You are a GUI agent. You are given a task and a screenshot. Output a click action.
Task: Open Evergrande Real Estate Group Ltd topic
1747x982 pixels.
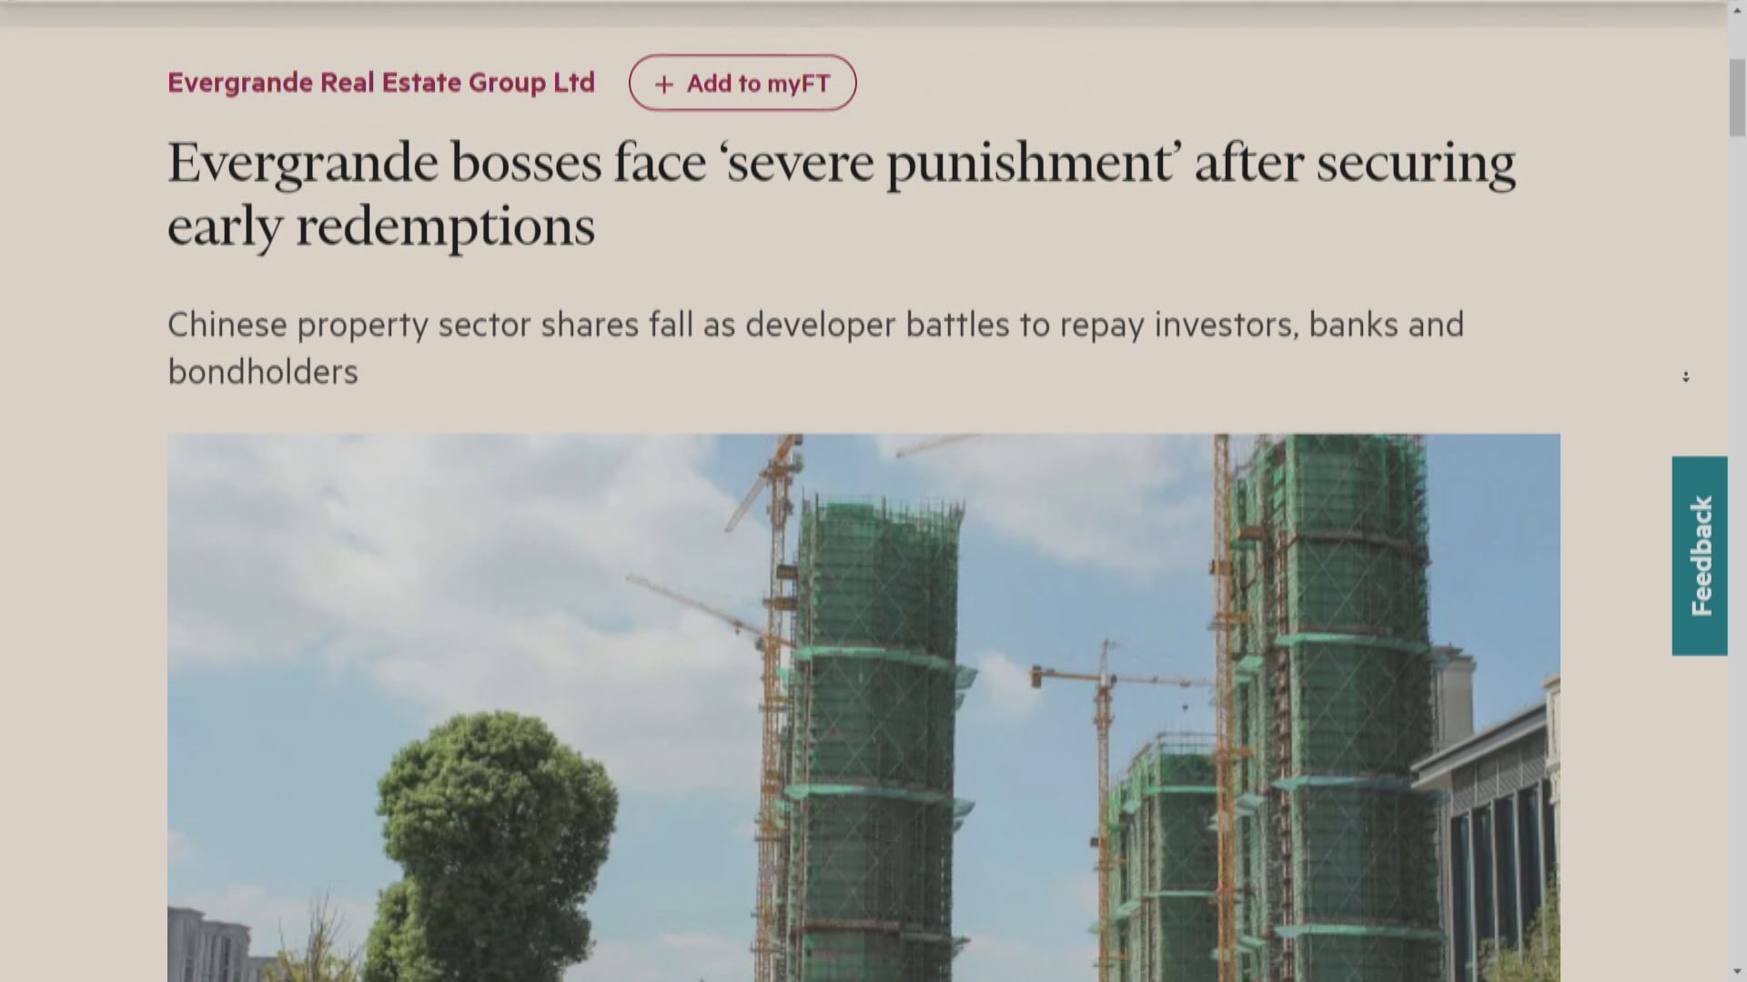(381, 83)
